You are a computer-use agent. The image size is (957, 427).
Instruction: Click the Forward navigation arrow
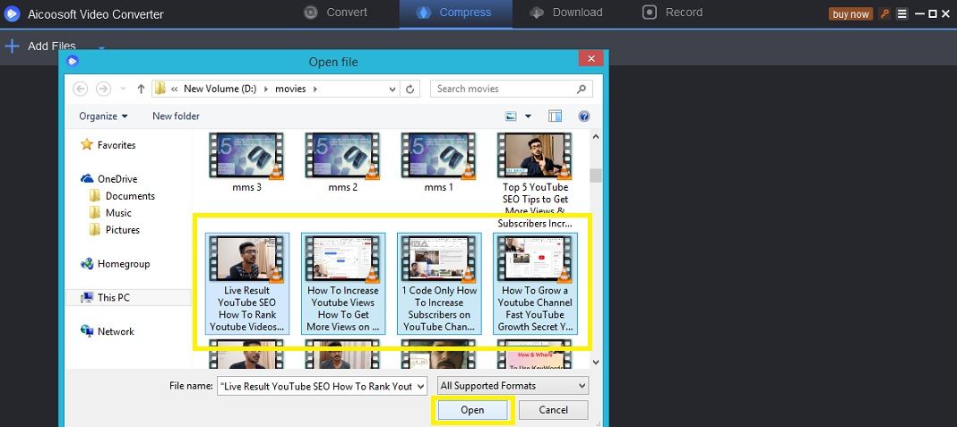[x=103, y=89]
